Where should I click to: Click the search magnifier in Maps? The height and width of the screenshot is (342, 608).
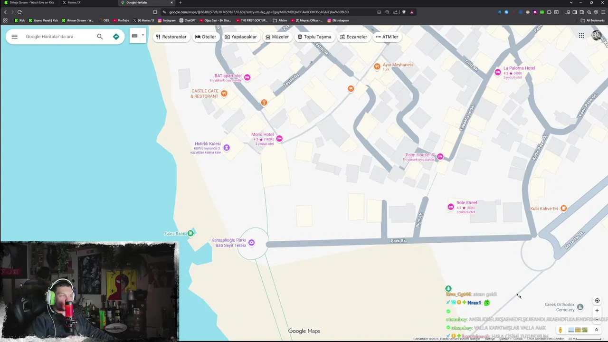pos(100,37)
